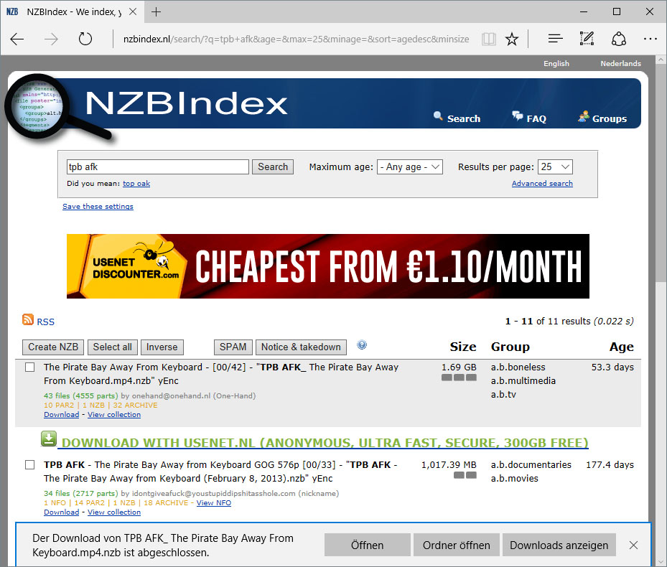Open Advanced search link
Viewport: 667px width, 567px height.
(x=542, y=183)
